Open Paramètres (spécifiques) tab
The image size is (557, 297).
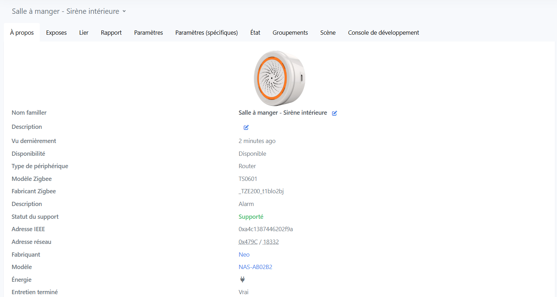click(206, 33)
